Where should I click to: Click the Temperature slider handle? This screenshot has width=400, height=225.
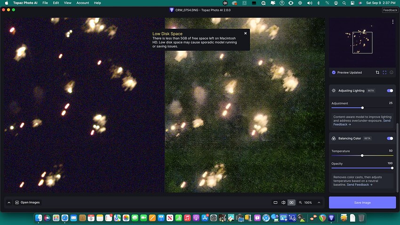point(362,155)
